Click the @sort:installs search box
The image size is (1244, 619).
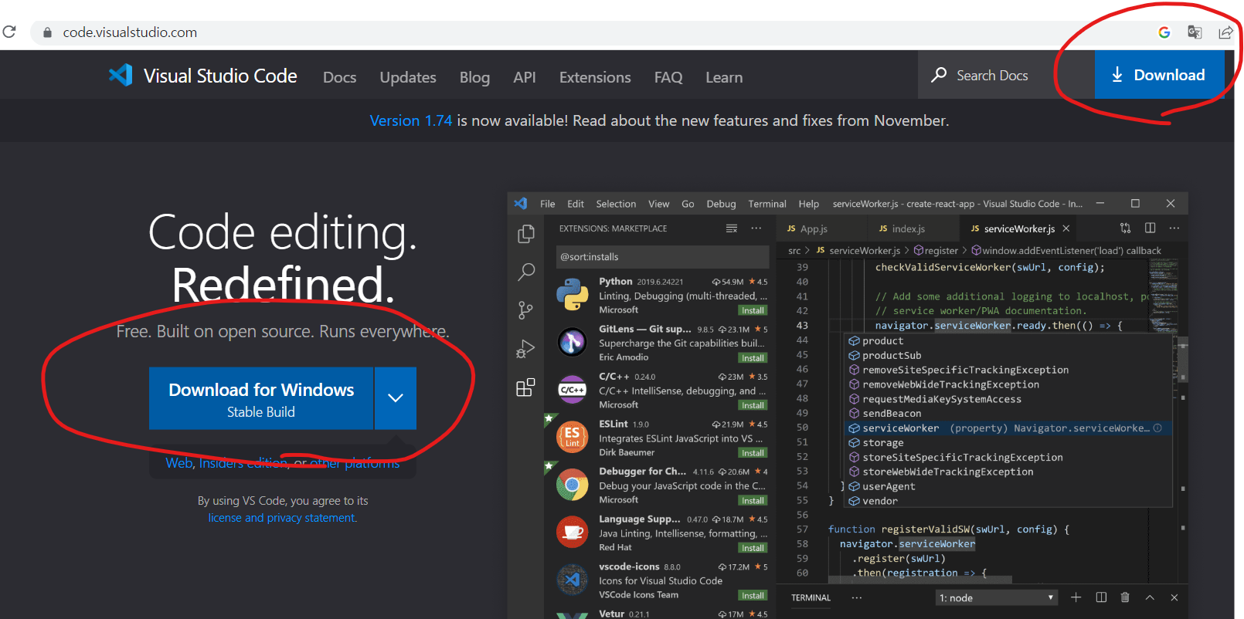point(662,257)
